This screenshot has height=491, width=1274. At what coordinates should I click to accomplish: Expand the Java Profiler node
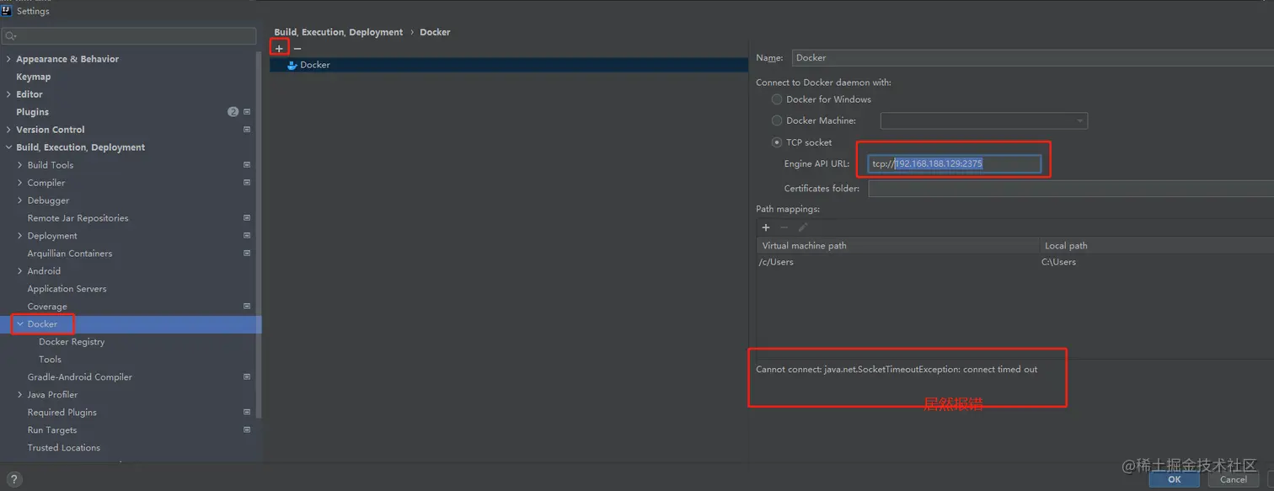pyautogui.click(x=20, y=395)
